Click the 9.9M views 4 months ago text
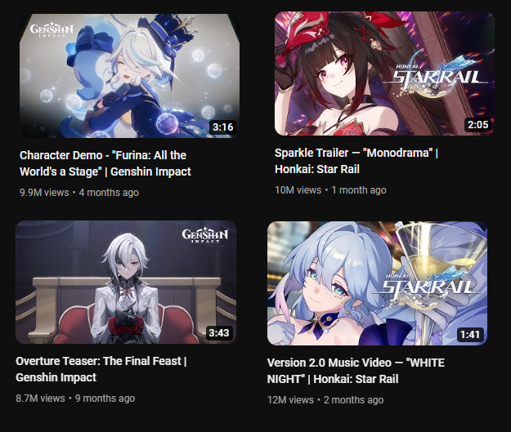 point(79,193)
